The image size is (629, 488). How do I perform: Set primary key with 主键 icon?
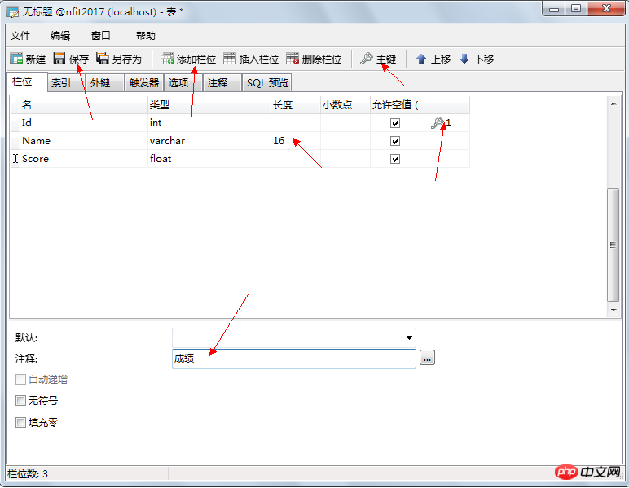pos(367,59)
